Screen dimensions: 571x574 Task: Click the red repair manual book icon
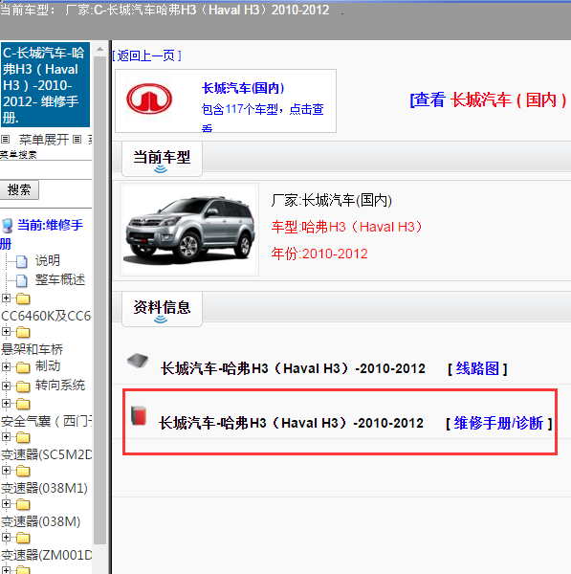[139, 416]
